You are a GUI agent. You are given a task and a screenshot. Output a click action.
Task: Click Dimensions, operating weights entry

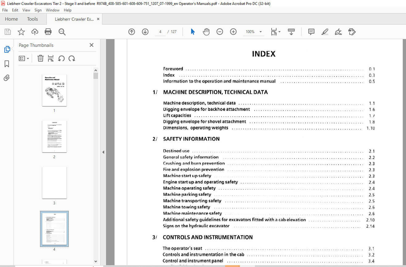tap(196, 128)
